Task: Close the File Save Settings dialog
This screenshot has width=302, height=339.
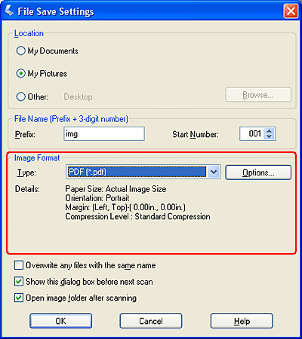Action: 291,11
